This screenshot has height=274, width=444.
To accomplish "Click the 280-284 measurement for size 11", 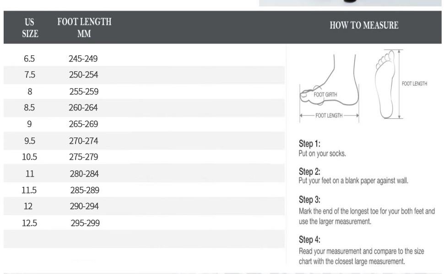I will [84, 174].
